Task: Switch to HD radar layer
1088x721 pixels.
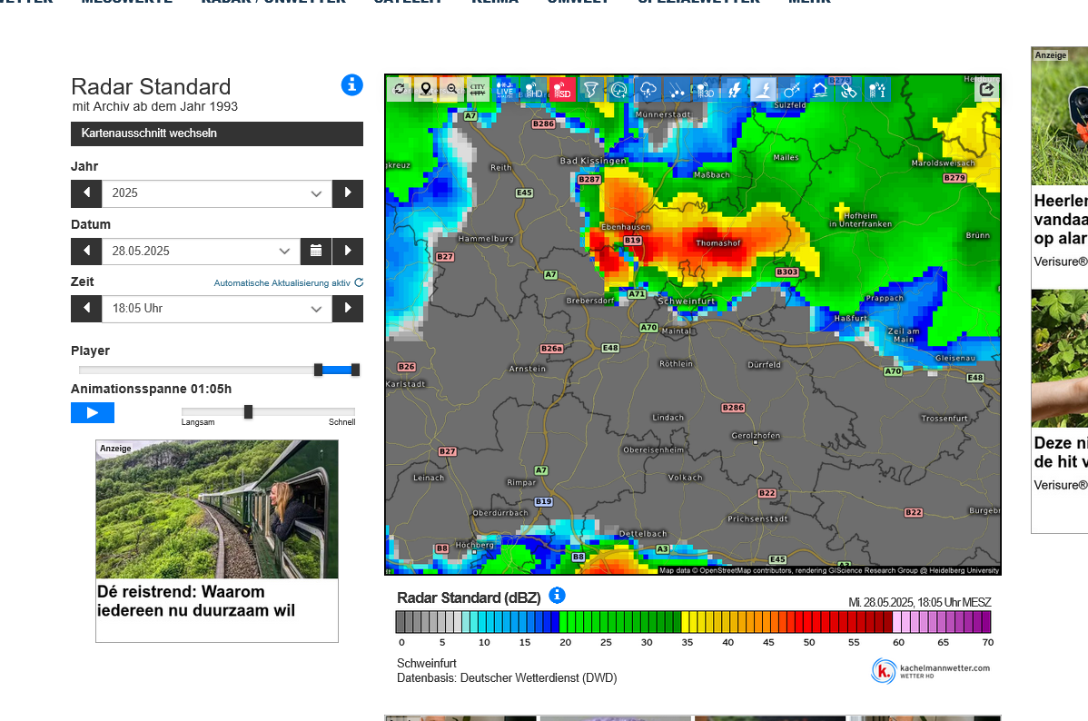Action: (534, 89)
